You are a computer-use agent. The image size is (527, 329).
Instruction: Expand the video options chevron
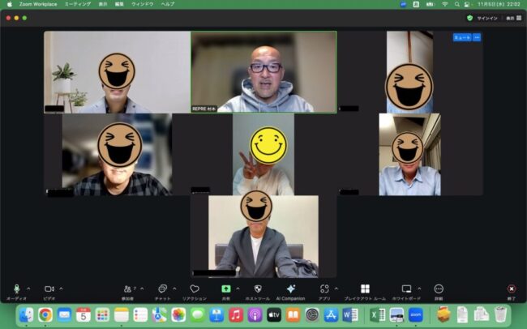61,288
